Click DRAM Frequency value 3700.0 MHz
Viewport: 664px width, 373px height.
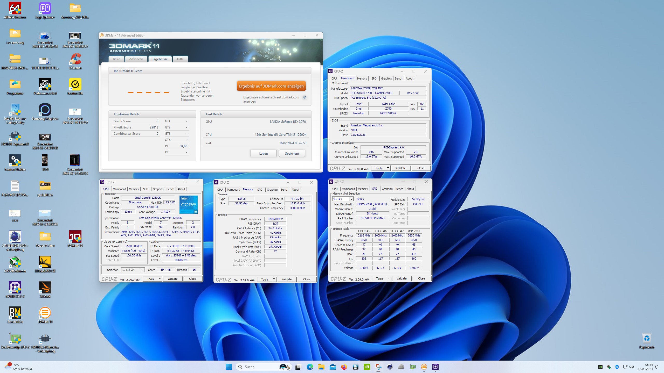(275, 219)
